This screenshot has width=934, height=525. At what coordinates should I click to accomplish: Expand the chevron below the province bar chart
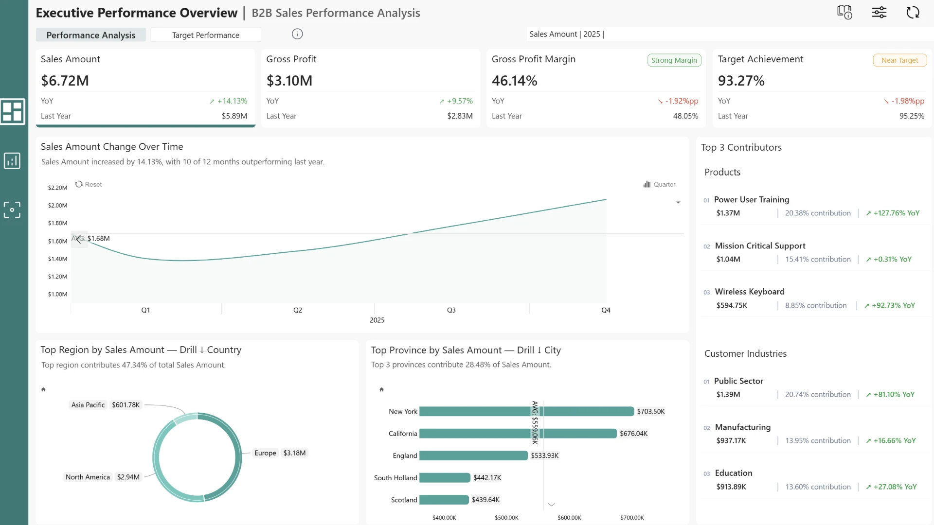[552, 505]
